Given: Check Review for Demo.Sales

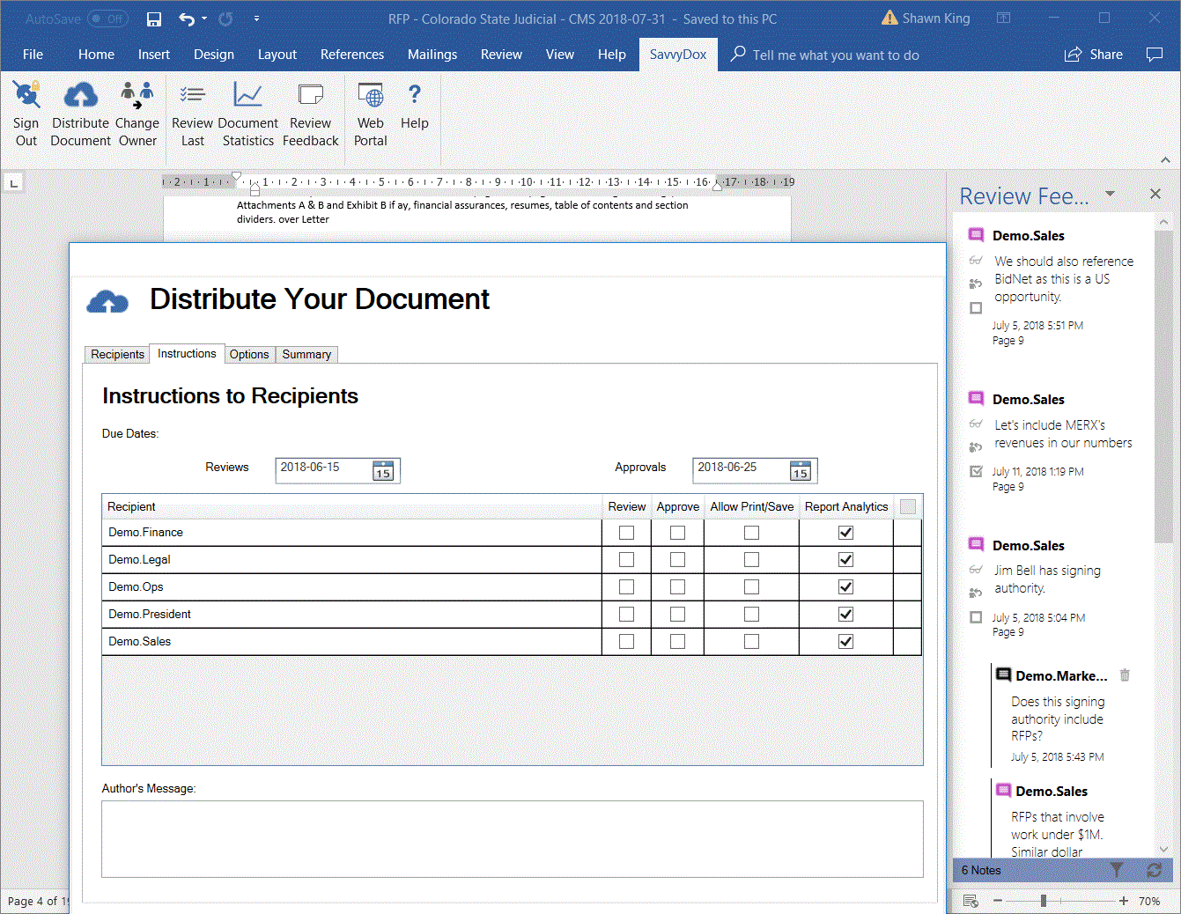Looking at the screenshot, I should pyautogui.click(x=626, y=642).
